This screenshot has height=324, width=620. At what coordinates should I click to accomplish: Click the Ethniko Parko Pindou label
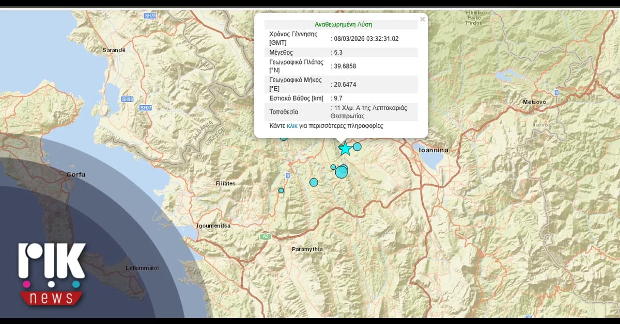pyautogui.click(x=474, y=18)
